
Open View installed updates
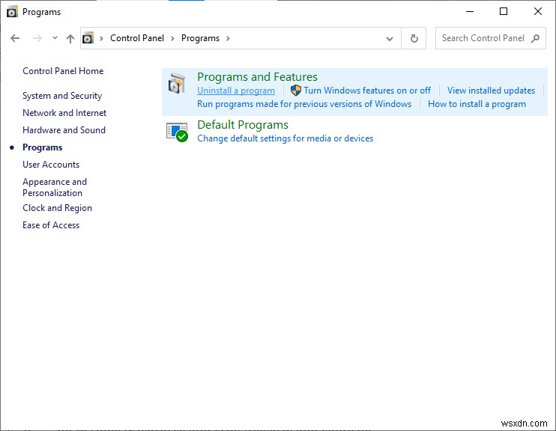[491, 91]
